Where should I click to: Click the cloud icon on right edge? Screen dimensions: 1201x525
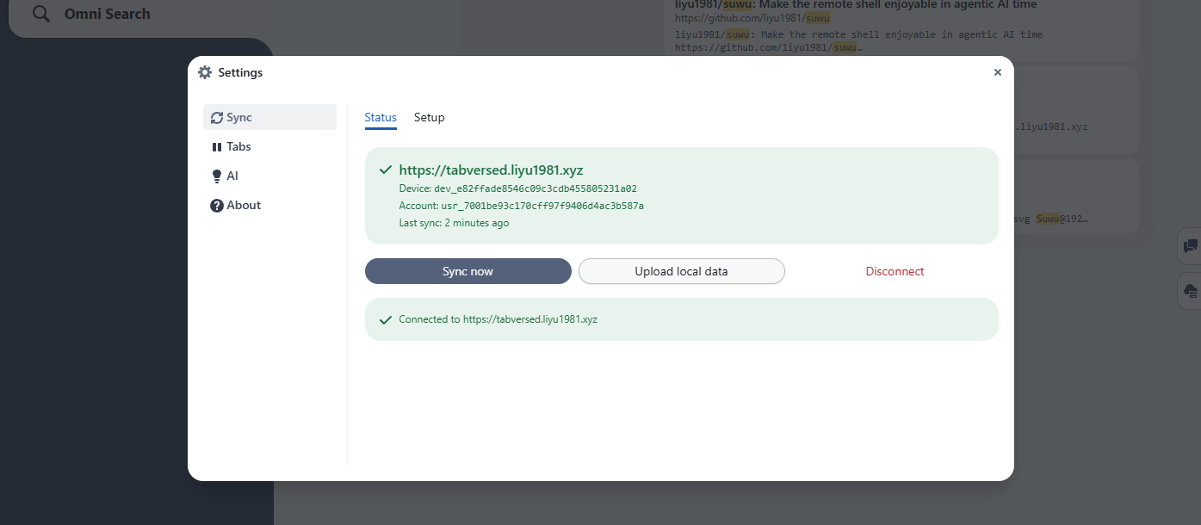click(x=1190, y=292)
